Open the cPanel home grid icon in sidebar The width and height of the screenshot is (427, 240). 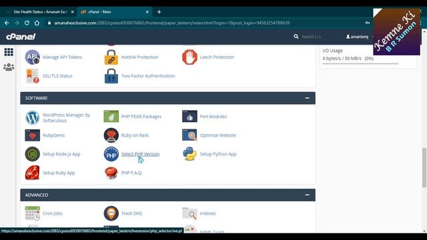coord(9,52)
